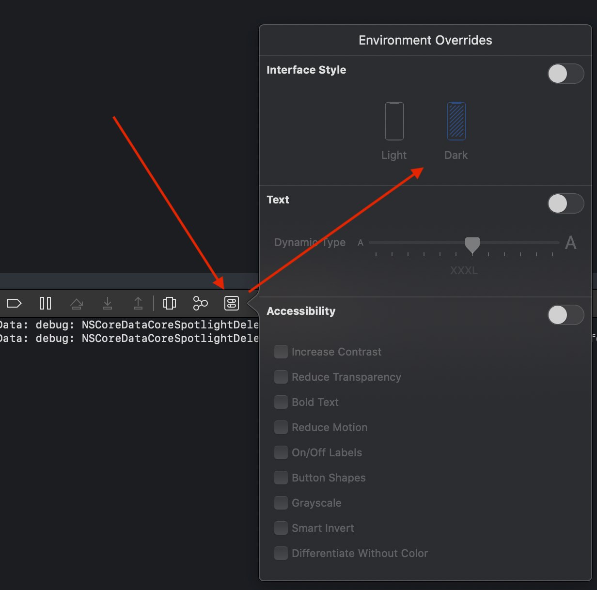
Task: Check Reduce Motion option
Action: [x=281, y=427]
